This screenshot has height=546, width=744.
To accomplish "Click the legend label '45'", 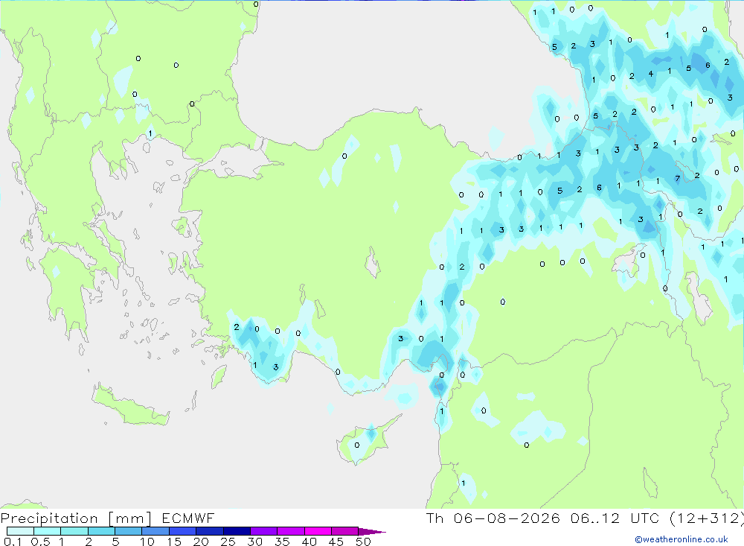I will point(336,542).
